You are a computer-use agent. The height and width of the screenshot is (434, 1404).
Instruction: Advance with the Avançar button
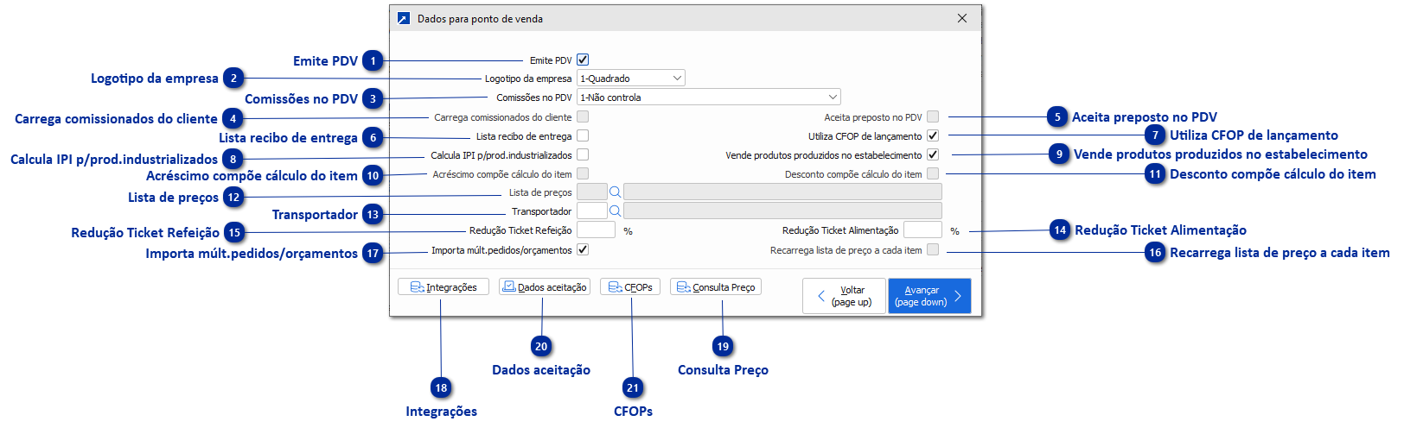[929, 296]
